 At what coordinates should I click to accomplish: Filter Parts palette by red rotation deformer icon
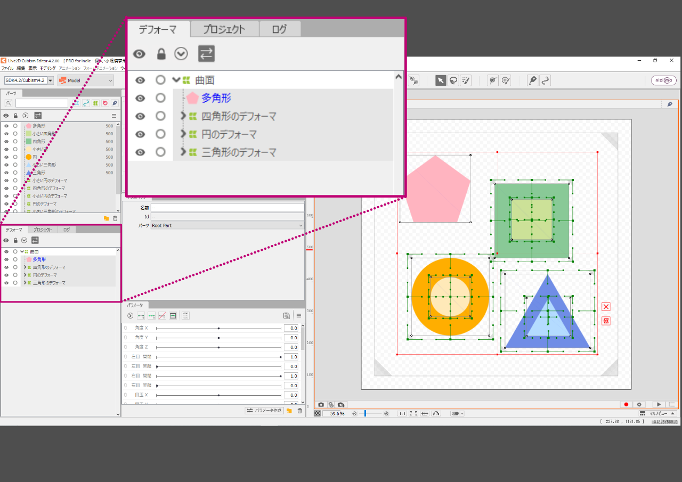pos(105,103)
